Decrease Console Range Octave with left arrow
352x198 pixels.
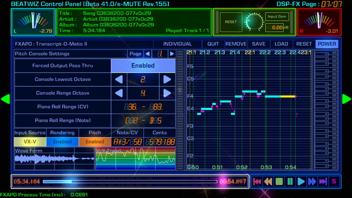point(119,93)
